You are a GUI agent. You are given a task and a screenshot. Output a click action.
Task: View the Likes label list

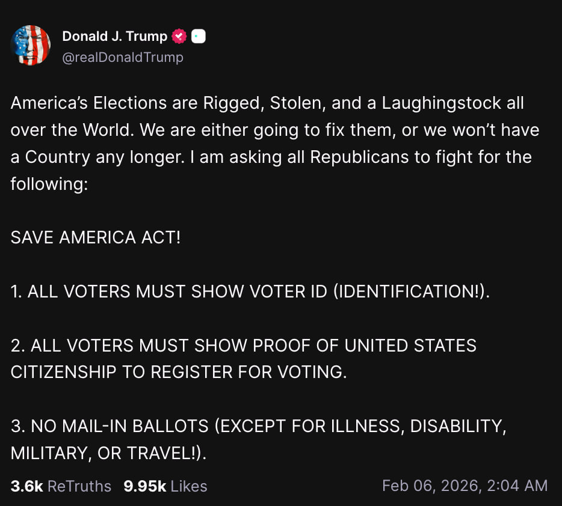(189, 486)
